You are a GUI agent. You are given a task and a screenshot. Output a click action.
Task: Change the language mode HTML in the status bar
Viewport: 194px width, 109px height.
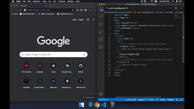162,100
